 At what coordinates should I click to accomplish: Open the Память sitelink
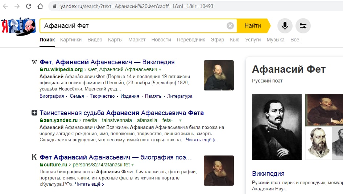click(153, 96)
